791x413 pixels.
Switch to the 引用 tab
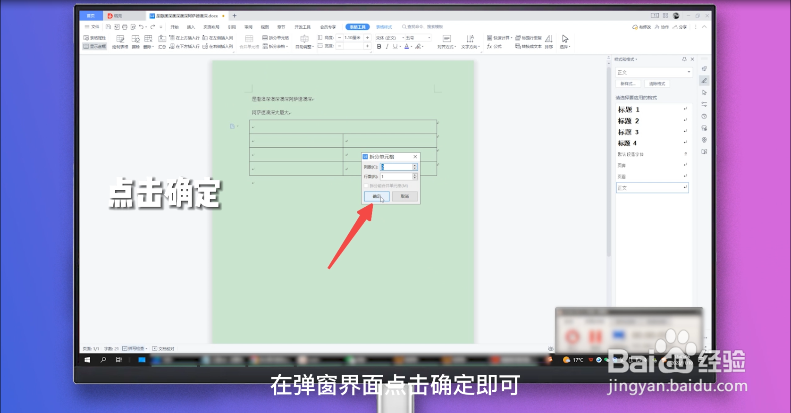pos(232,27)
